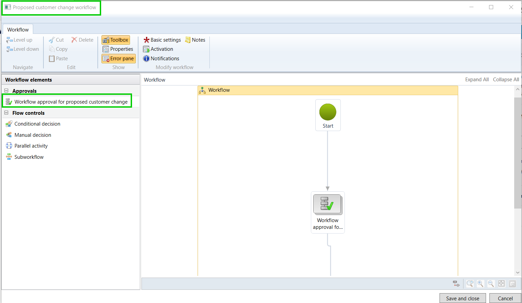
Task: Click Expand All on the canvas
Action: (x=477, y=80)
